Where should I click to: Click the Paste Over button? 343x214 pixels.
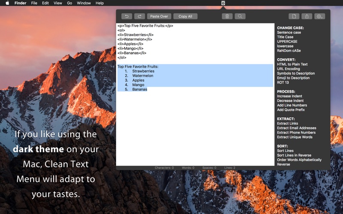point(159,16)
